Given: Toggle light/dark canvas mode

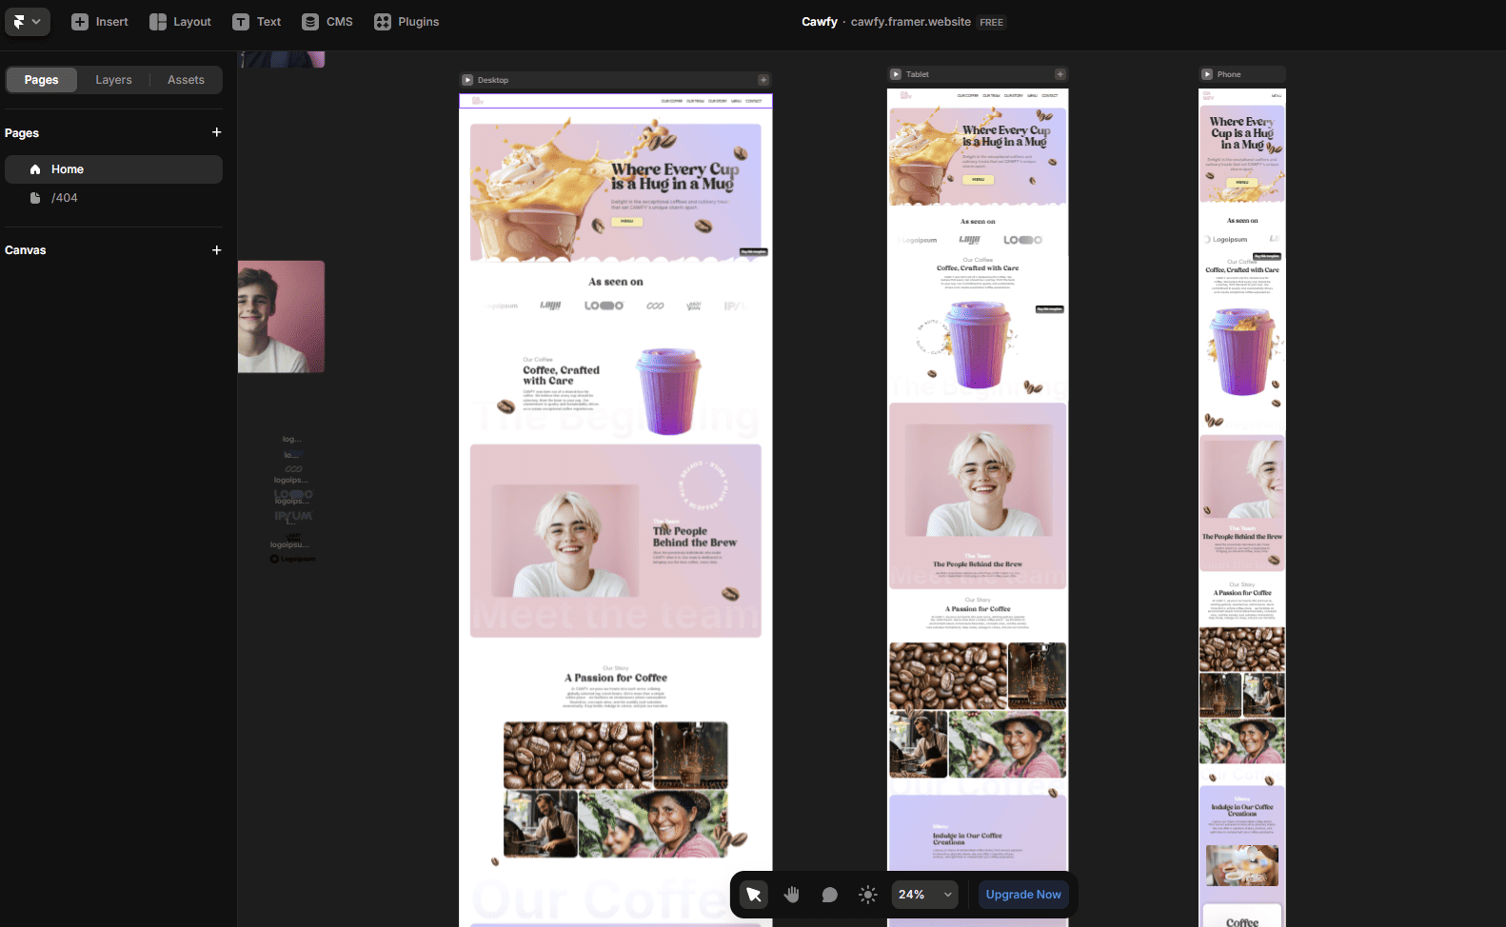Looking at the screenshot, I should click(x=867, y=895).
